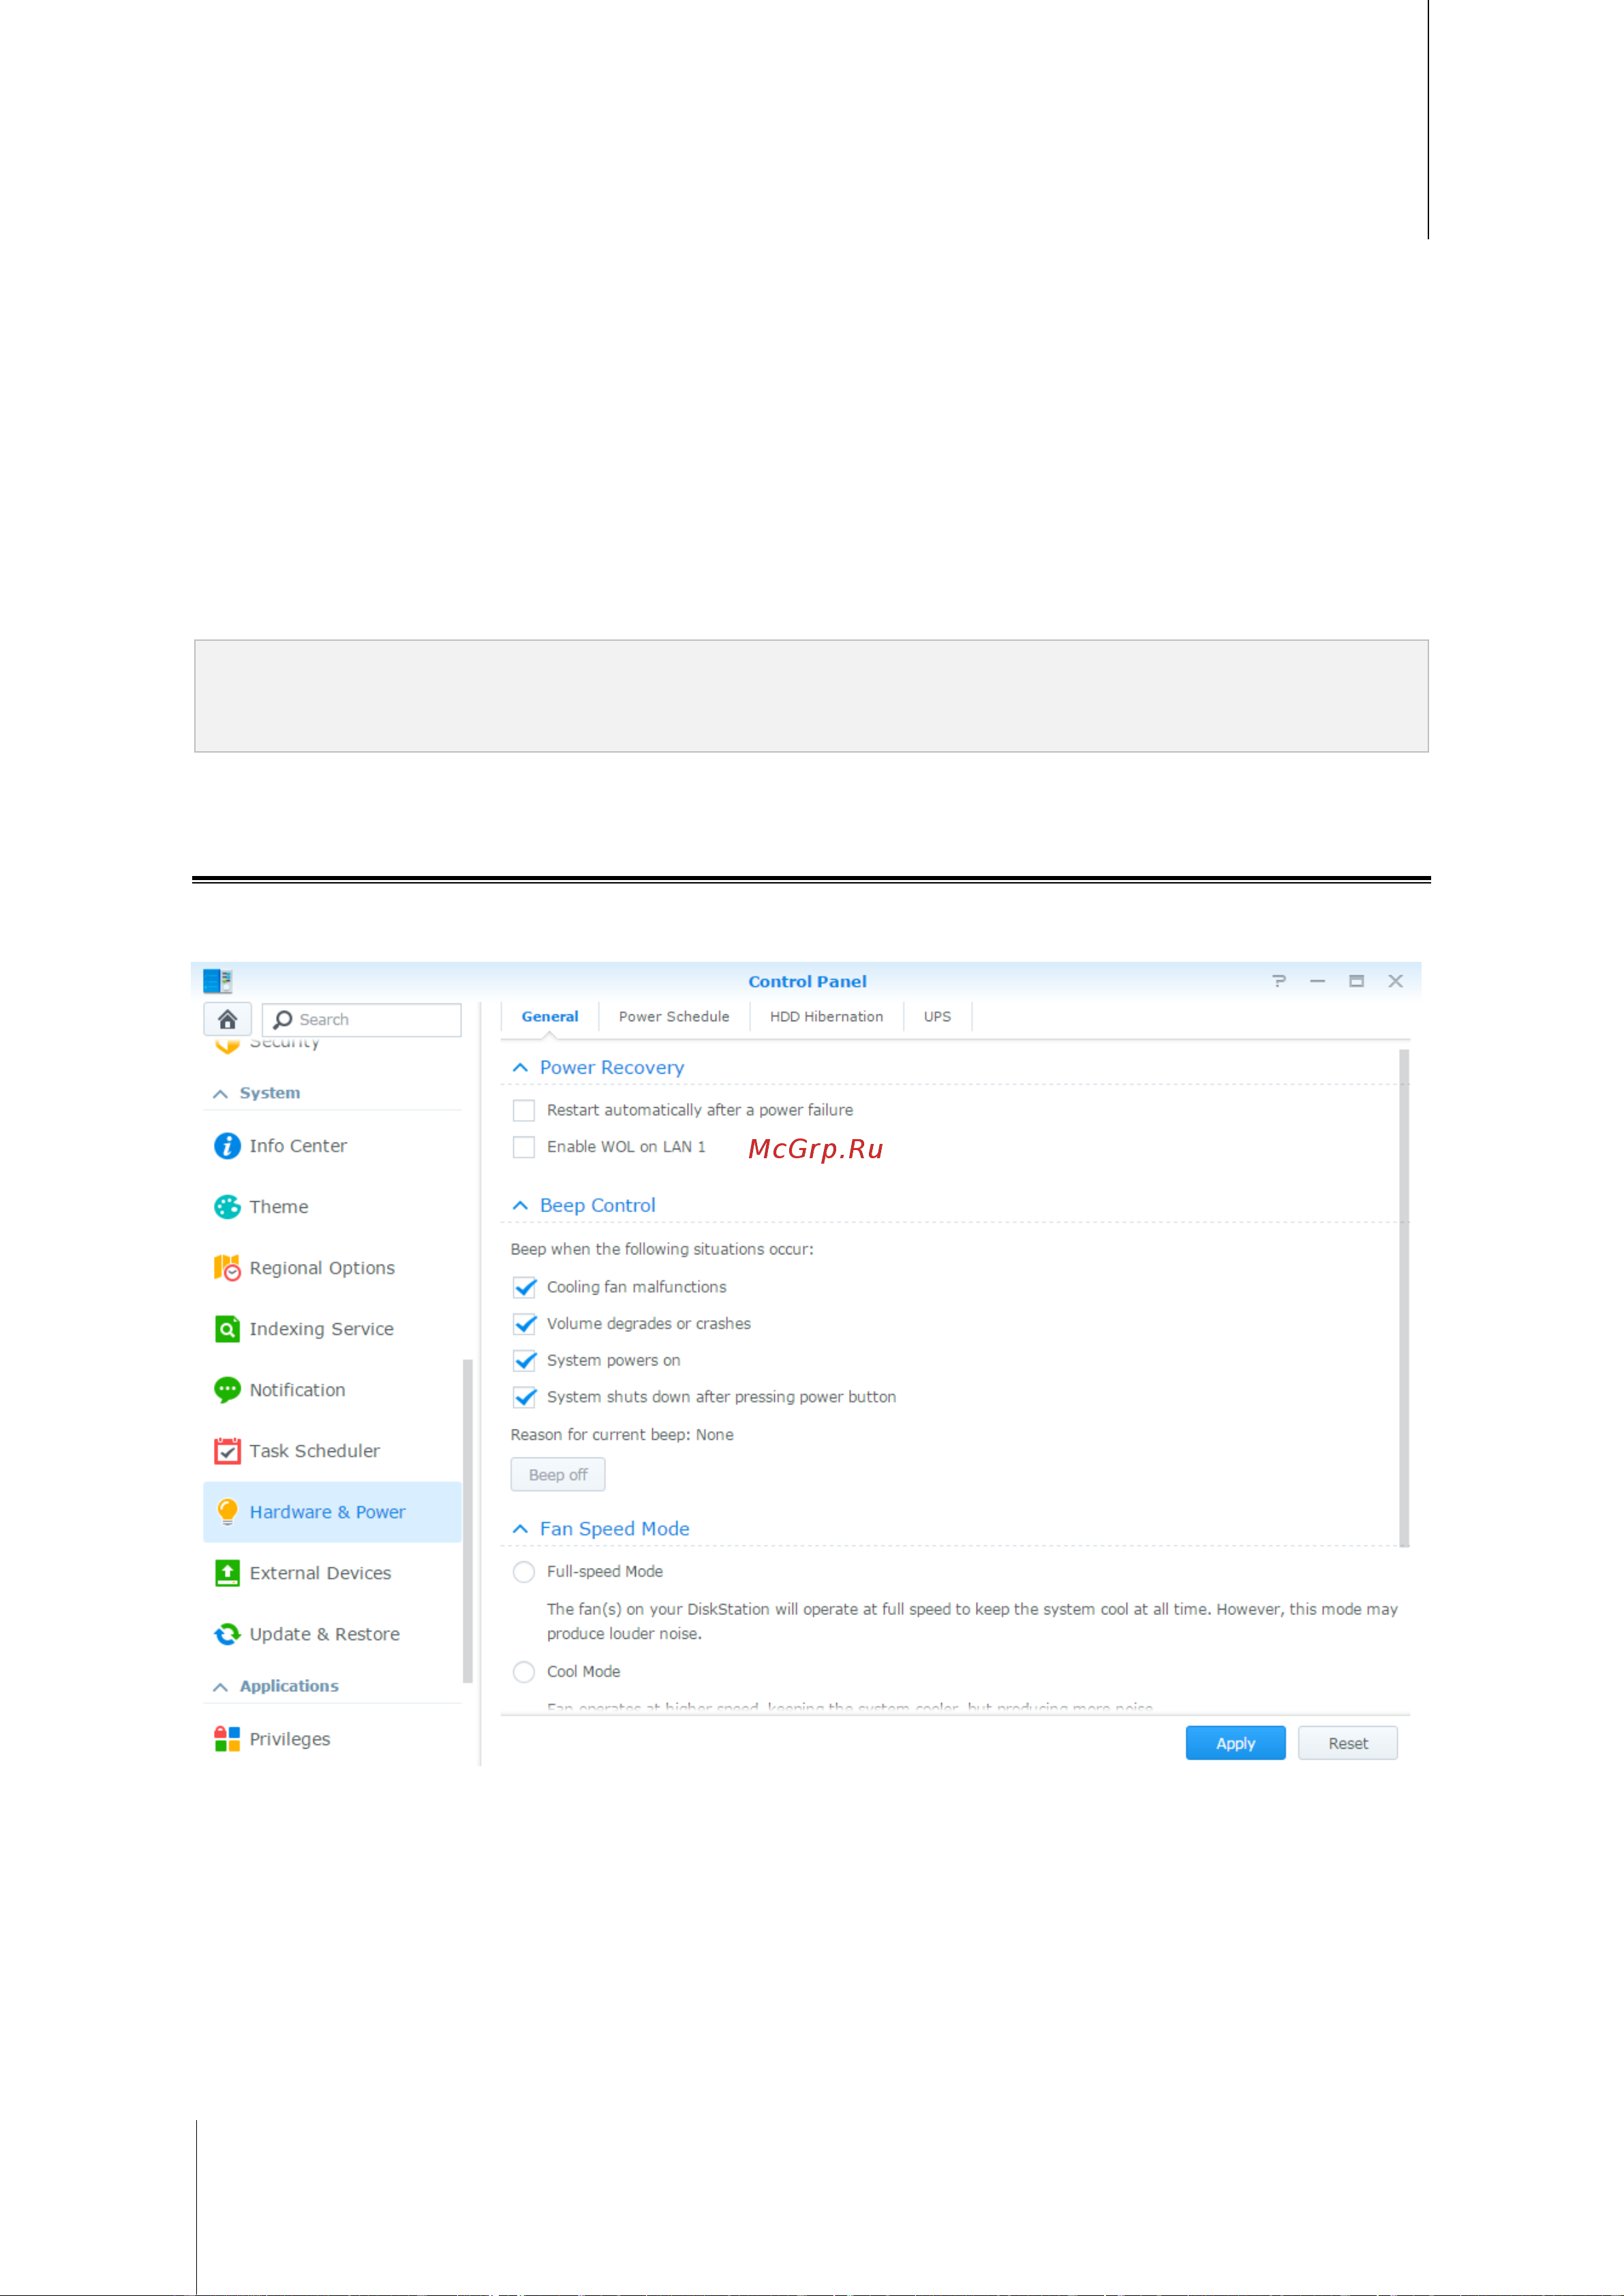Open External Devices icon
The image size is (1624, 2296).
(227, 1573)
